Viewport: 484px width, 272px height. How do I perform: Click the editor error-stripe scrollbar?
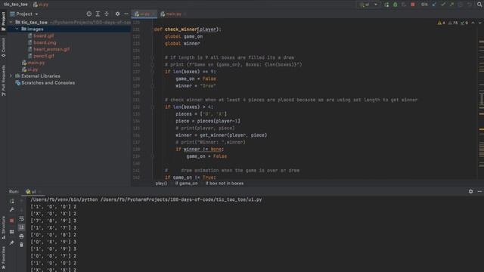click(x=481, y=99)
